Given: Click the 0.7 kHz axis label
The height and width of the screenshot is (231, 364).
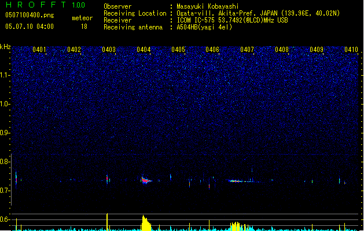Looking at the screenshot, I should 5,191.
